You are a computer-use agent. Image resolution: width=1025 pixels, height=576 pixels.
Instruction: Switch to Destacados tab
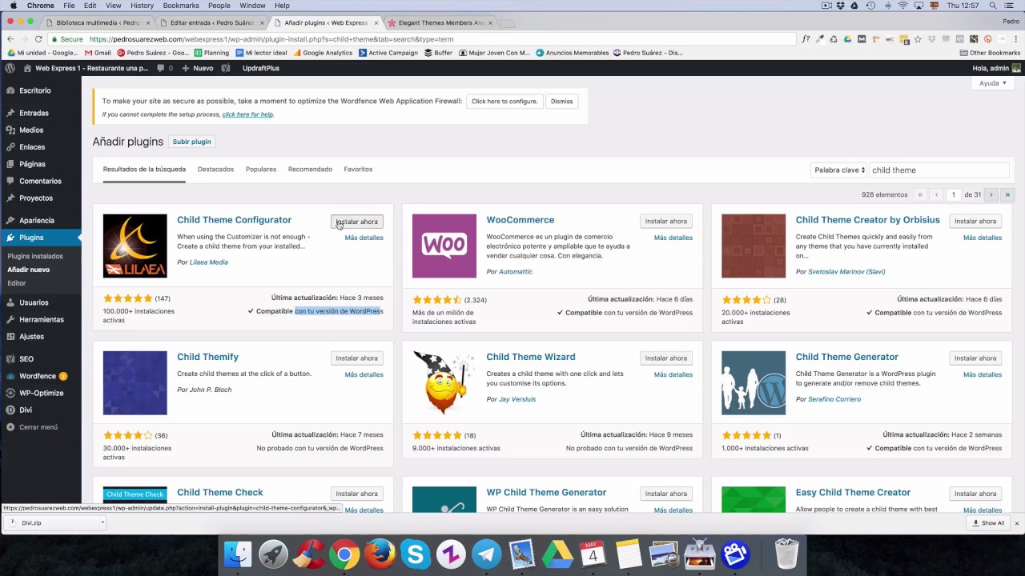point(215,169)
